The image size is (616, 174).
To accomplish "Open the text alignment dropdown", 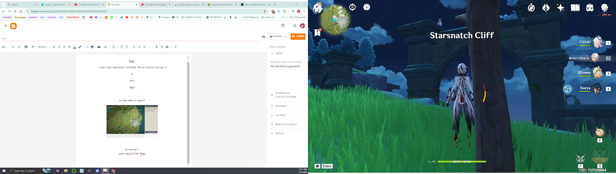I will (114, 47).
